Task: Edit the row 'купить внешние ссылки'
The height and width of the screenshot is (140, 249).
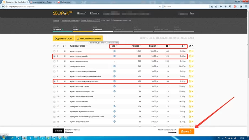Action: pos(190,122)
